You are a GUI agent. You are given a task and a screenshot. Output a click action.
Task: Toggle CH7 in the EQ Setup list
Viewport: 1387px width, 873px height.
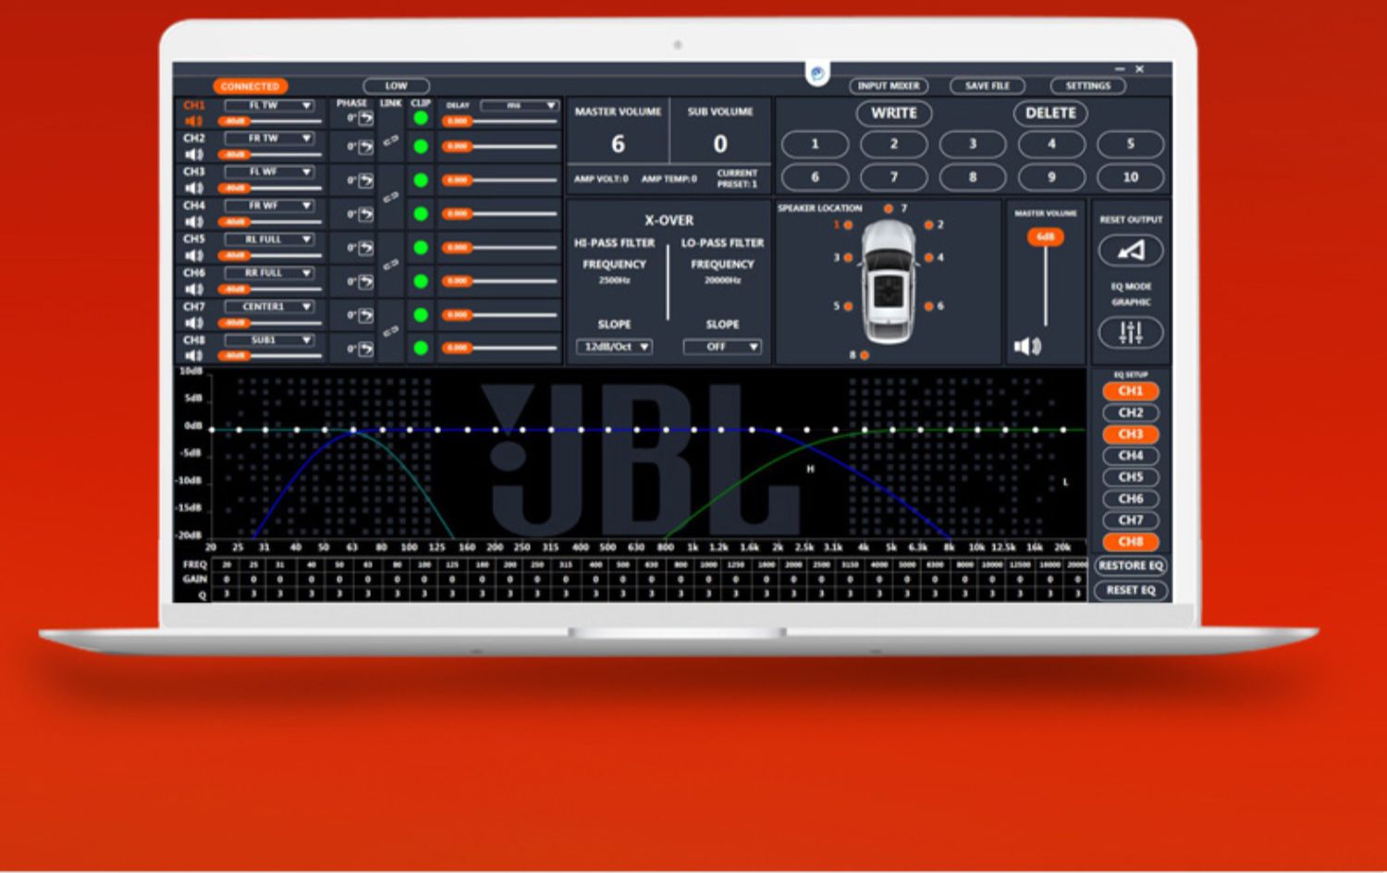1131,520
